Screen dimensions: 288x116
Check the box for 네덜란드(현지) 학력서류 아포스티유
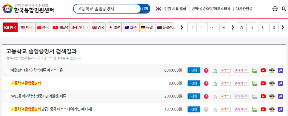click(x=7, y=70)
